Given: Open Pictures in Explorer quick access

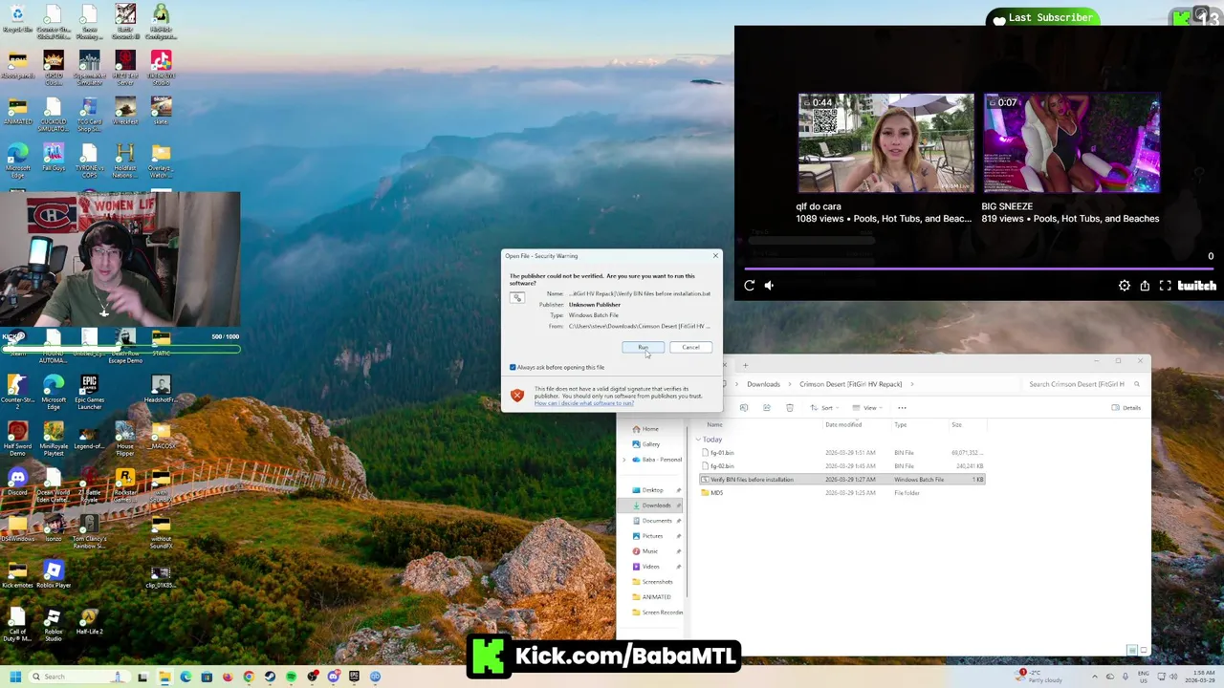Looking at the screenshot, I should point(653,536).
